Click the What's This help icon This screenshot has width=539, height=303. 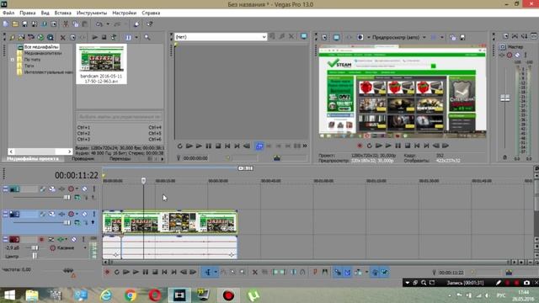[150, 24]
